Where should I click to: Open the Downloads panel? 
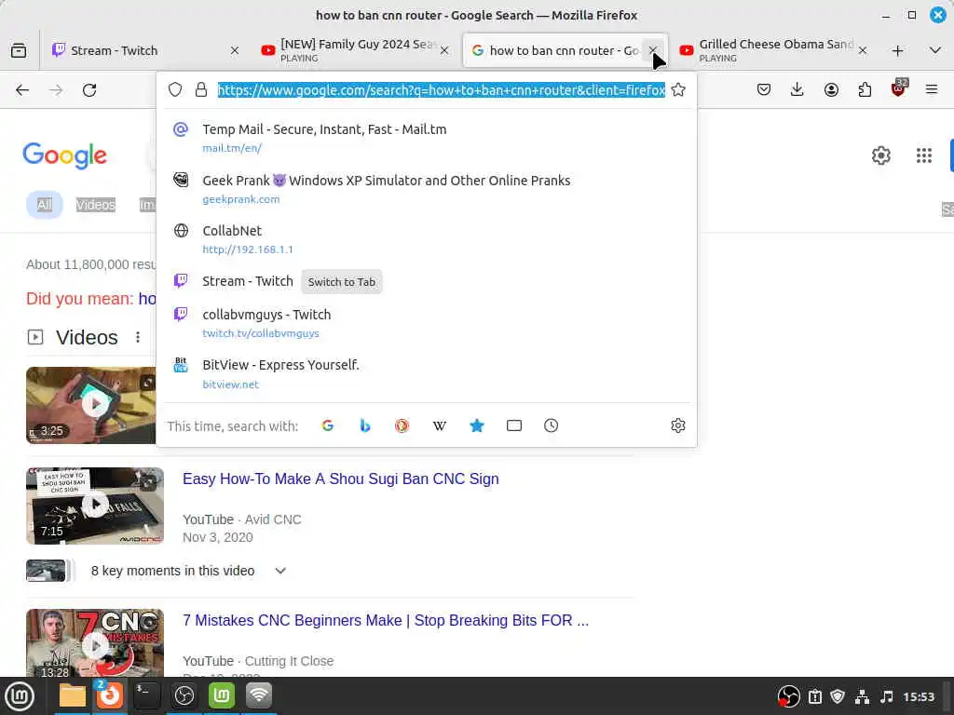[797, 90]
